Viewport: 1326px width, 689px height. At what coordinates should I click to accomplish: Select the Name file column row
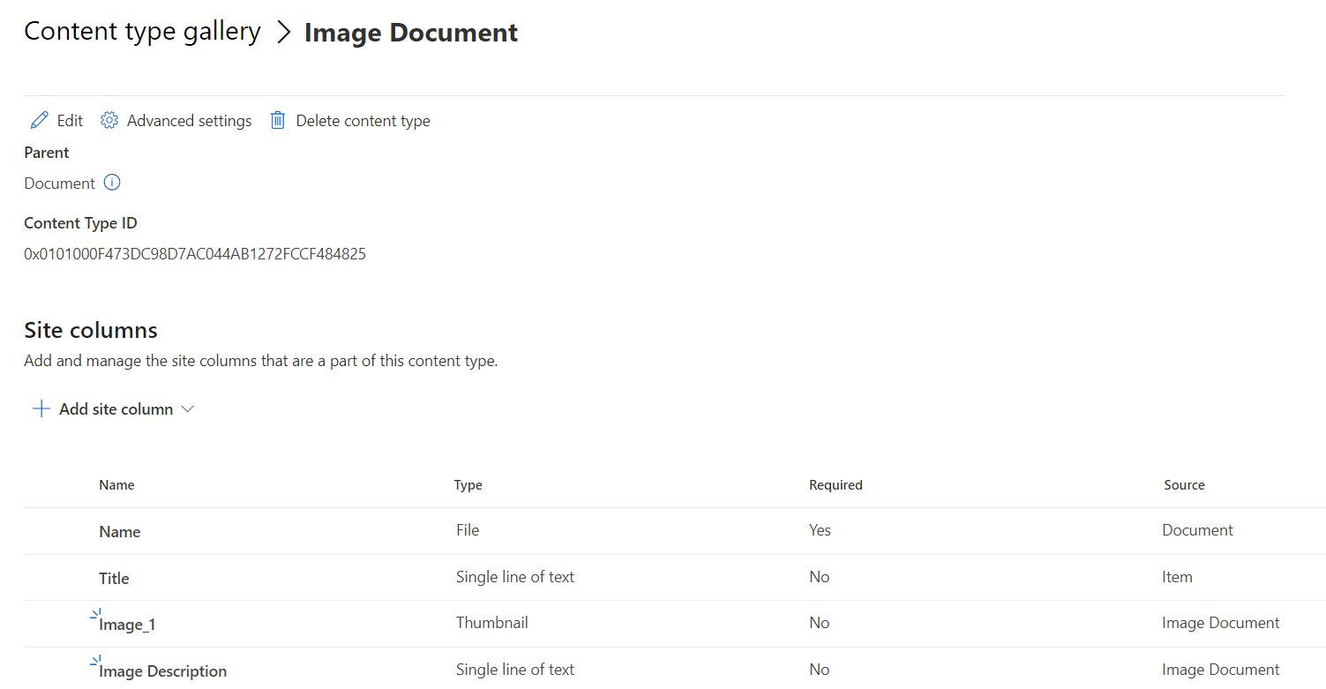click(x=120, y=531)
